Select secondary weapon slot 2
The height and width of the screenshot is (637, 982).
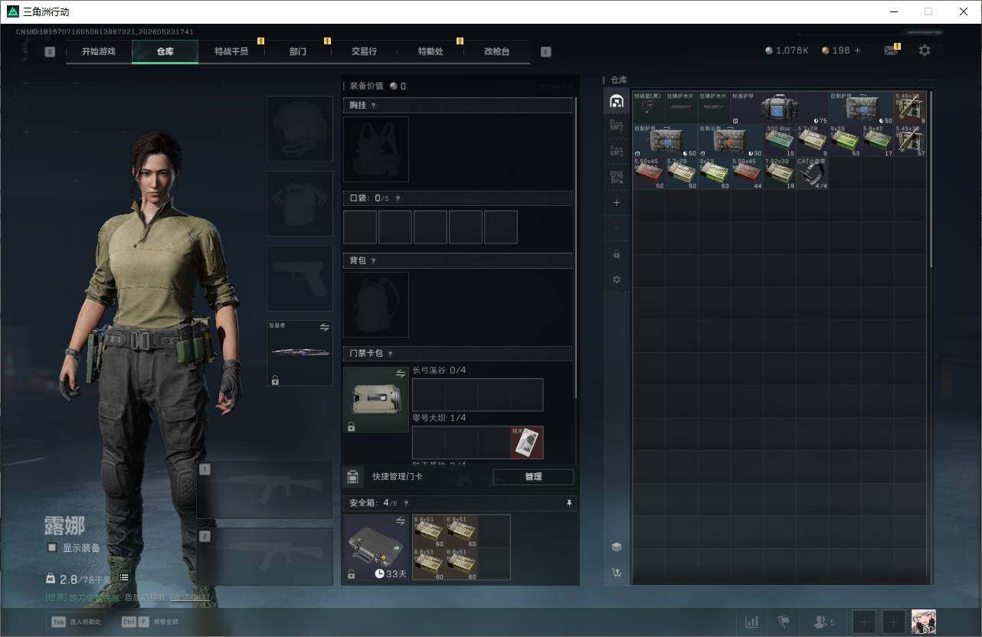[x=264, y=557]
